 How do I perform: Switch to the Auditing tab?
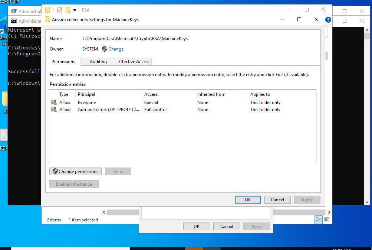(98, 62)
